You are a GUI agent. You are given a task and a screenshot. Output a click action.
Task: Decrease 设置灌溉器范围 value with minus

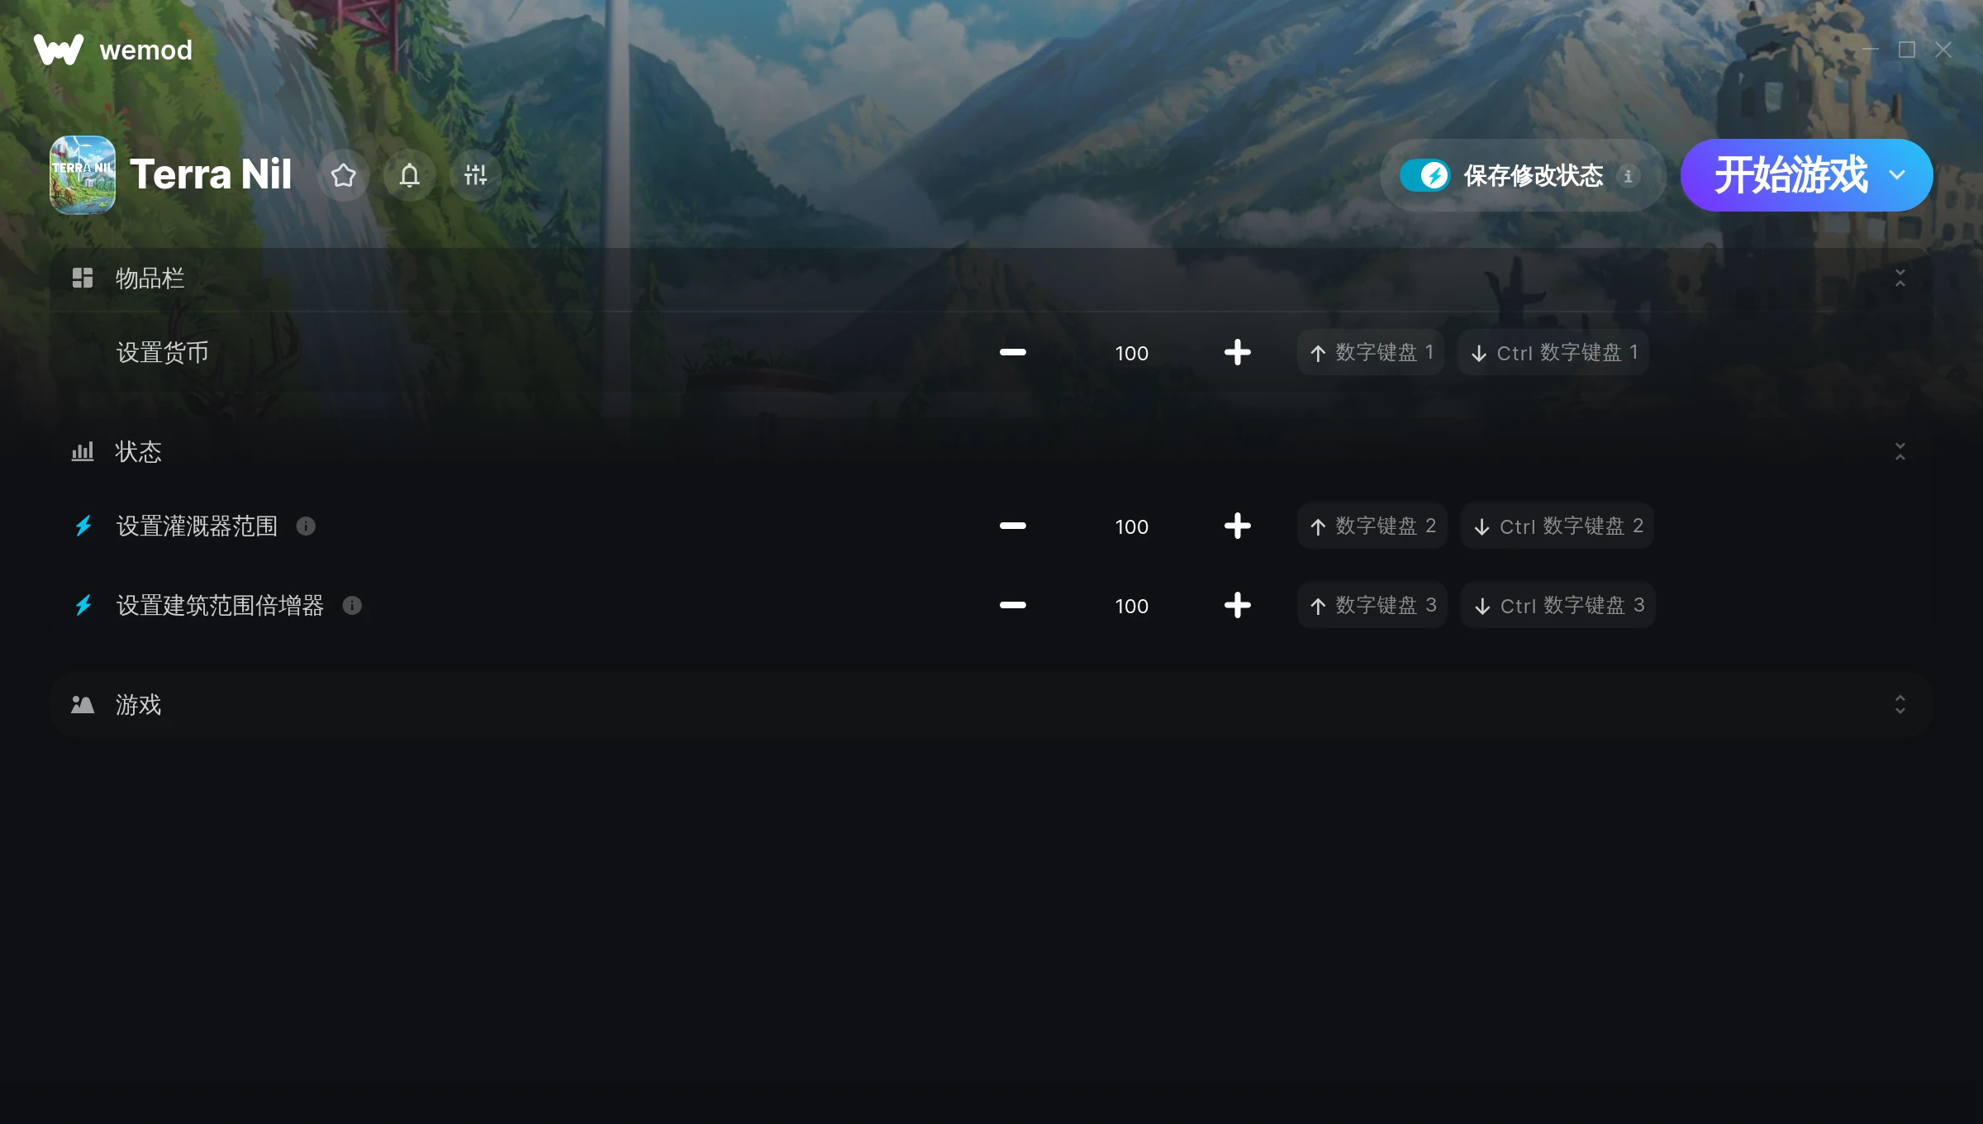[1013, 526]
